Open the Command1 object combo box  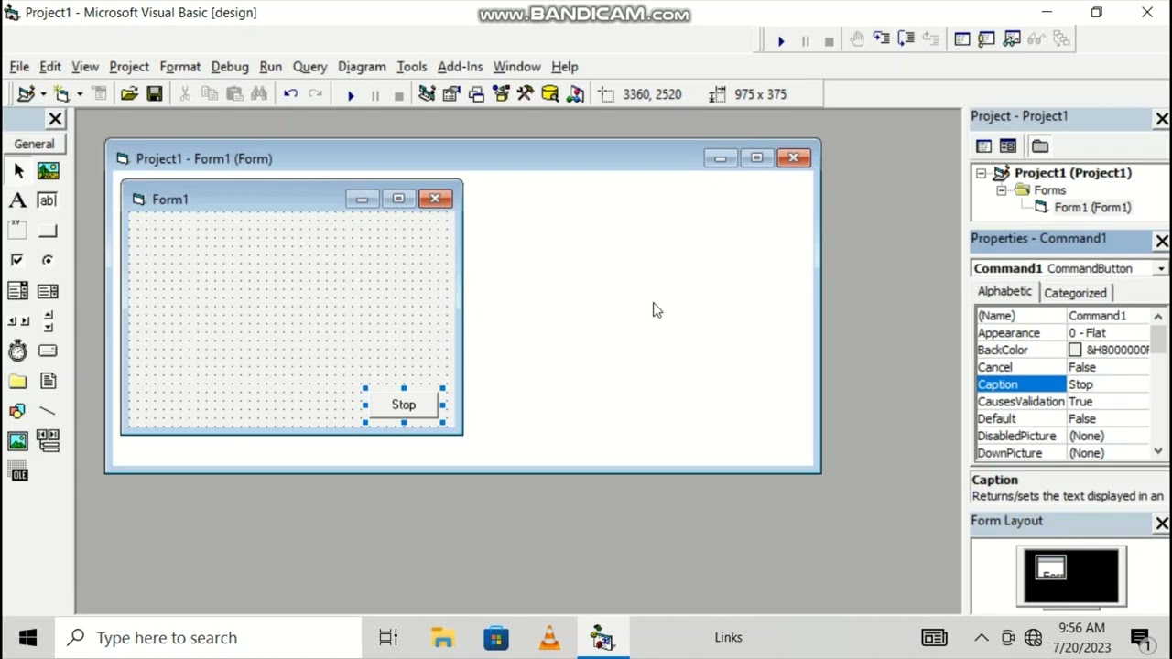click(1161, 269)
